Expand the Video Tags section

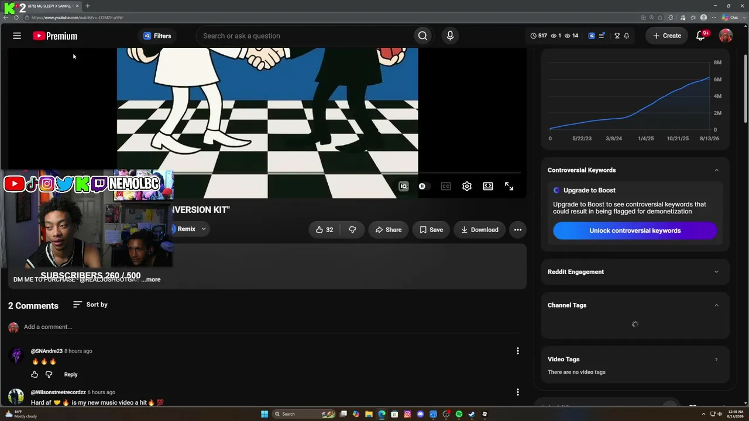click(716, 360)
